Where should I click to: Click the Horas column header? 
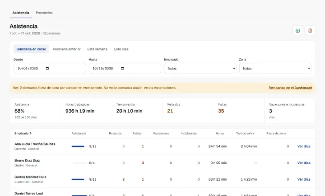pyautogui.click(x=220, y=133)
